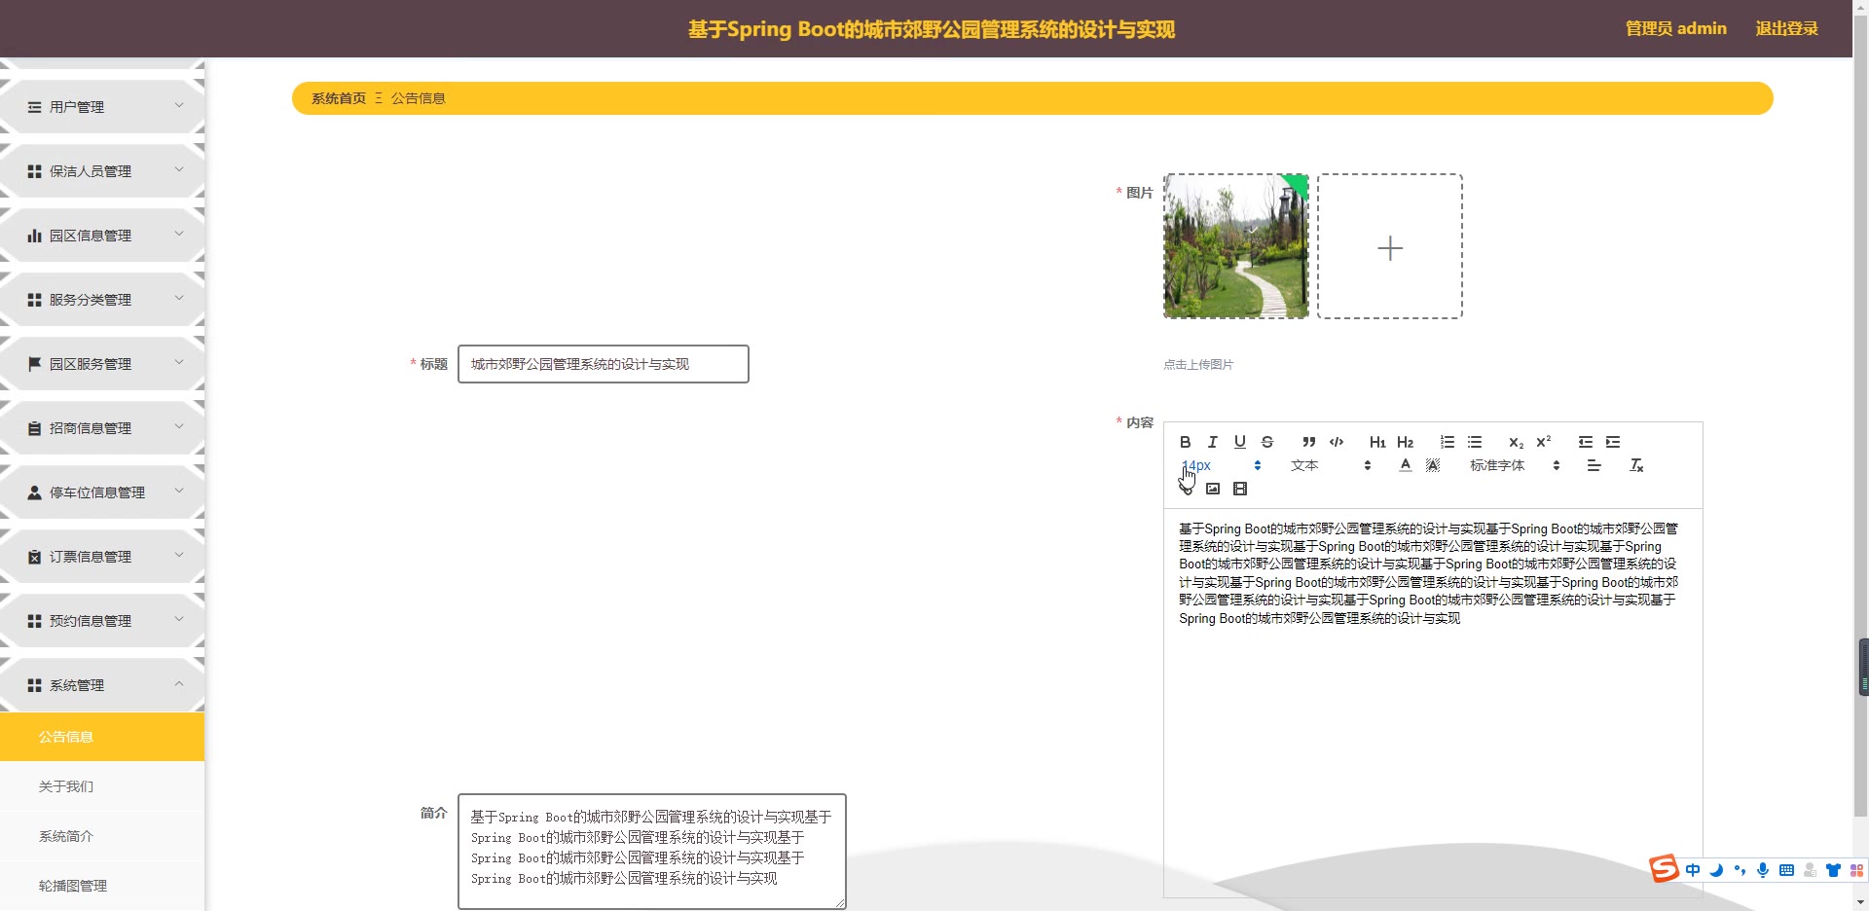Switch Sogou Chinese/English input mode
Screen dimensions: 1869x911
click(x=1693, y=870)
